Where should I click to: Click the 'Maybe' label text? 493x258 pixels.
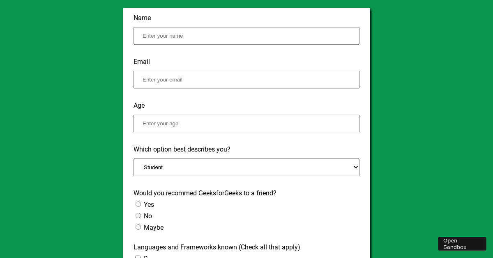tap(154, 228)
